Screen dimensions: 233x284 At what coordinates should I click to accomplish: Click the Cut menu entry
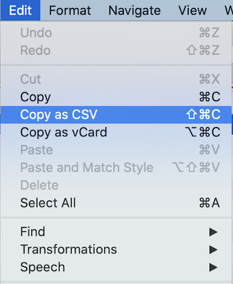116,79
